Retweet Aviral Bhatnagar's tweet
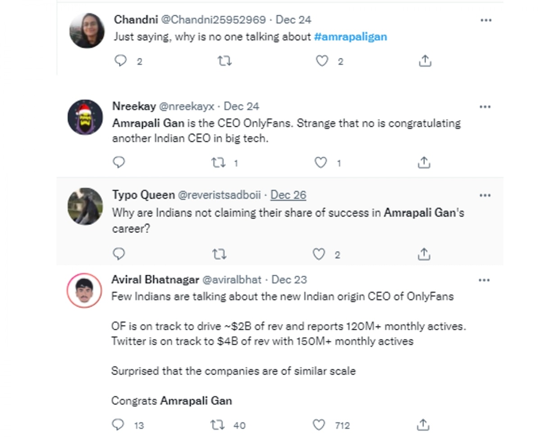 coord(218,425)
